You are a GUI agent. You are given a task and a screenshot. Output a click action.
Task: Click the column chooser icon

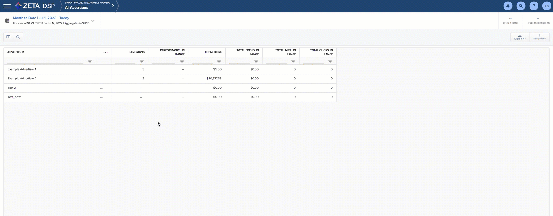[x=8, y=37]
